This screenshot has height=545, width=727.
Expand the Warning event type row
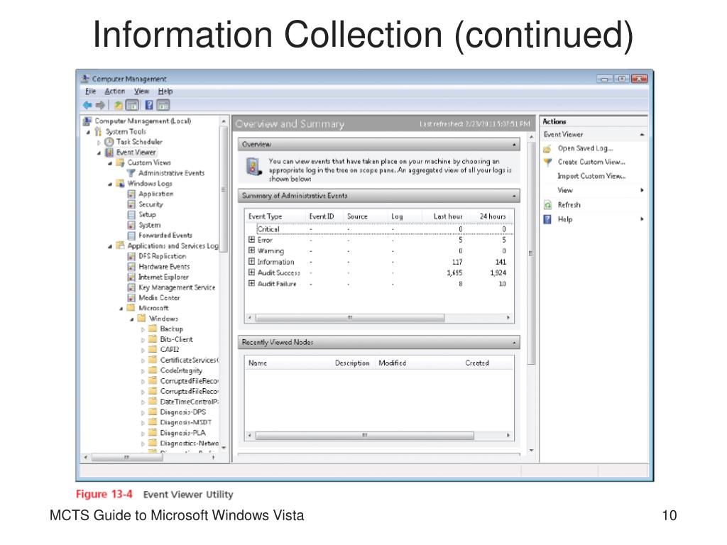[252, 251]
